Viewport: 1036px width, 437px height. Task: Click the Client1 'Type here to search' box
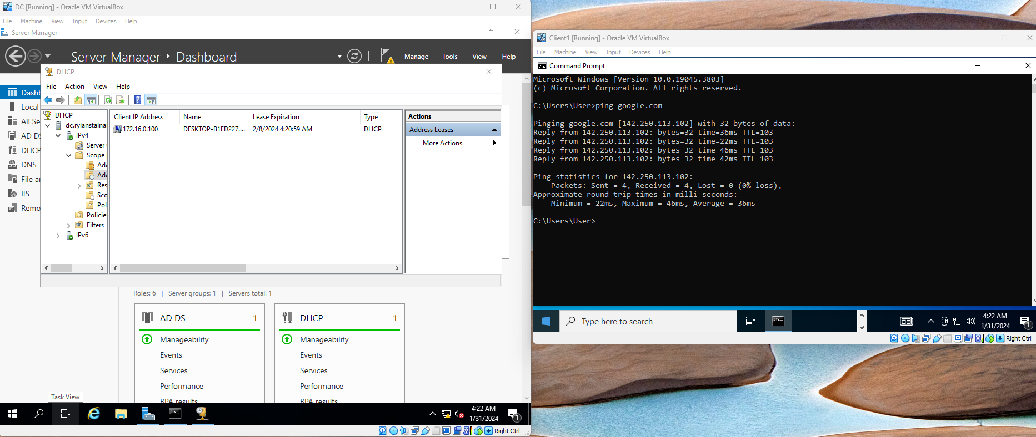[648, 321]
